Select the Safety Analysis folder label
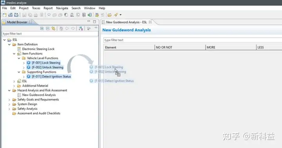Viewport: 282px width, 148px height. 27,109
